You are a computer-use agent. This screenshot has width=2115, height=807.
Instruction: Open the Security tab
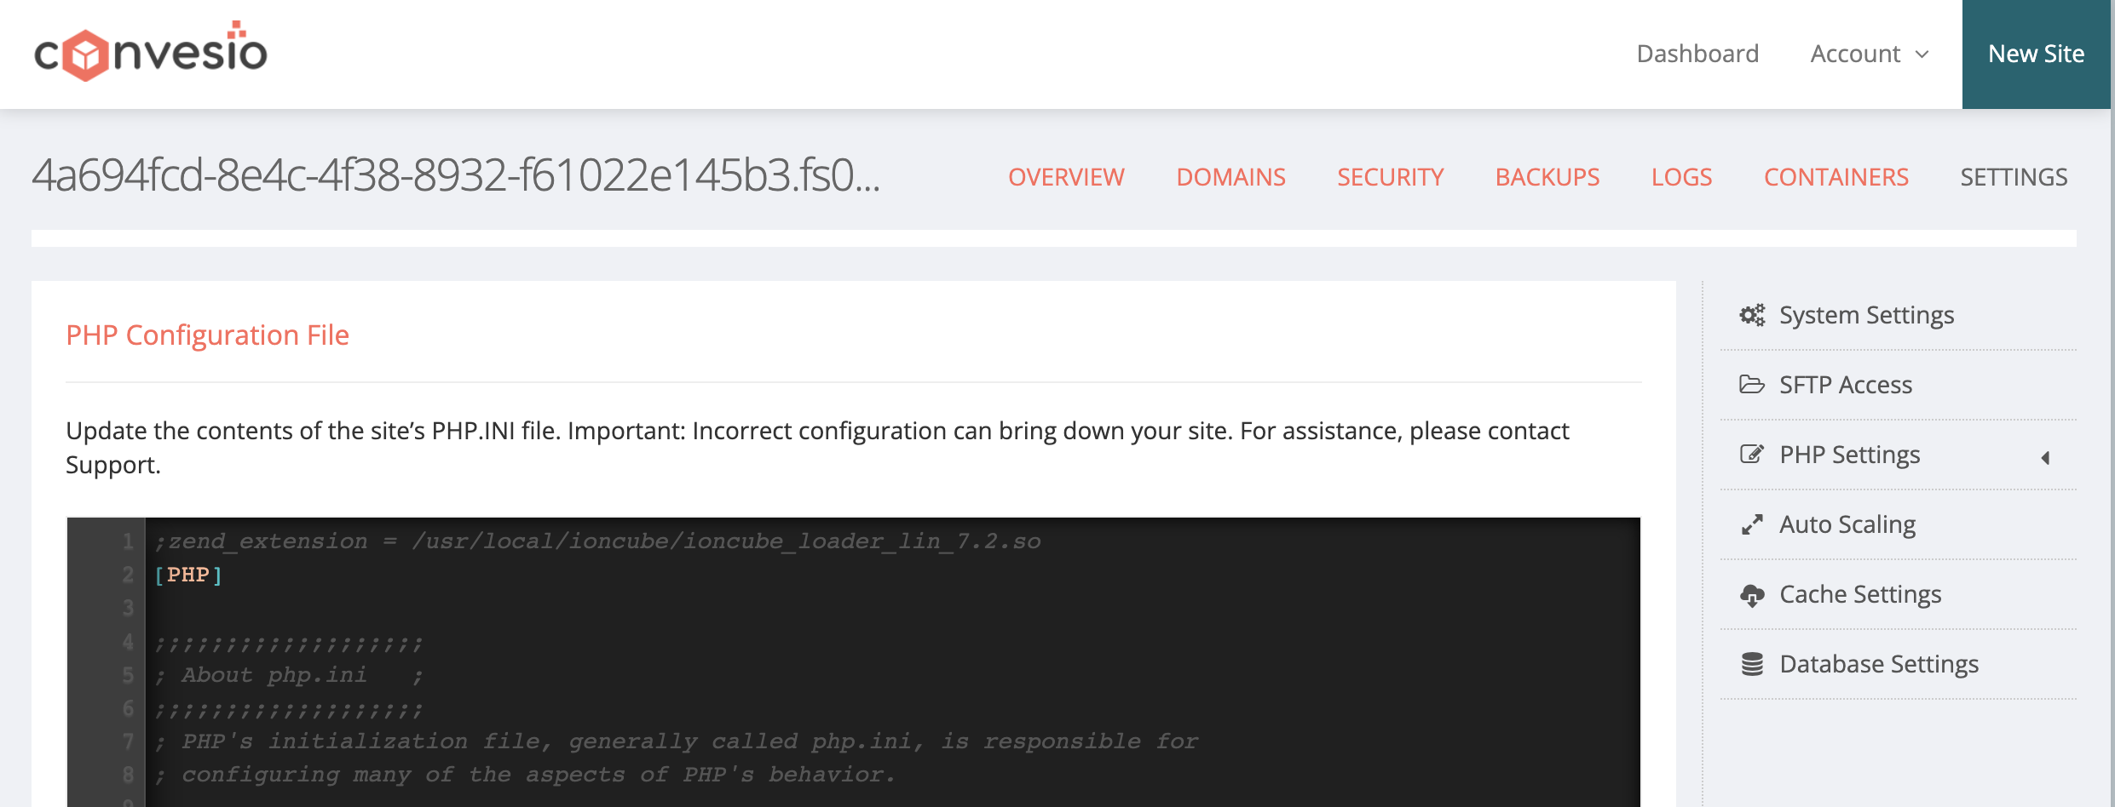(1390, 177)
